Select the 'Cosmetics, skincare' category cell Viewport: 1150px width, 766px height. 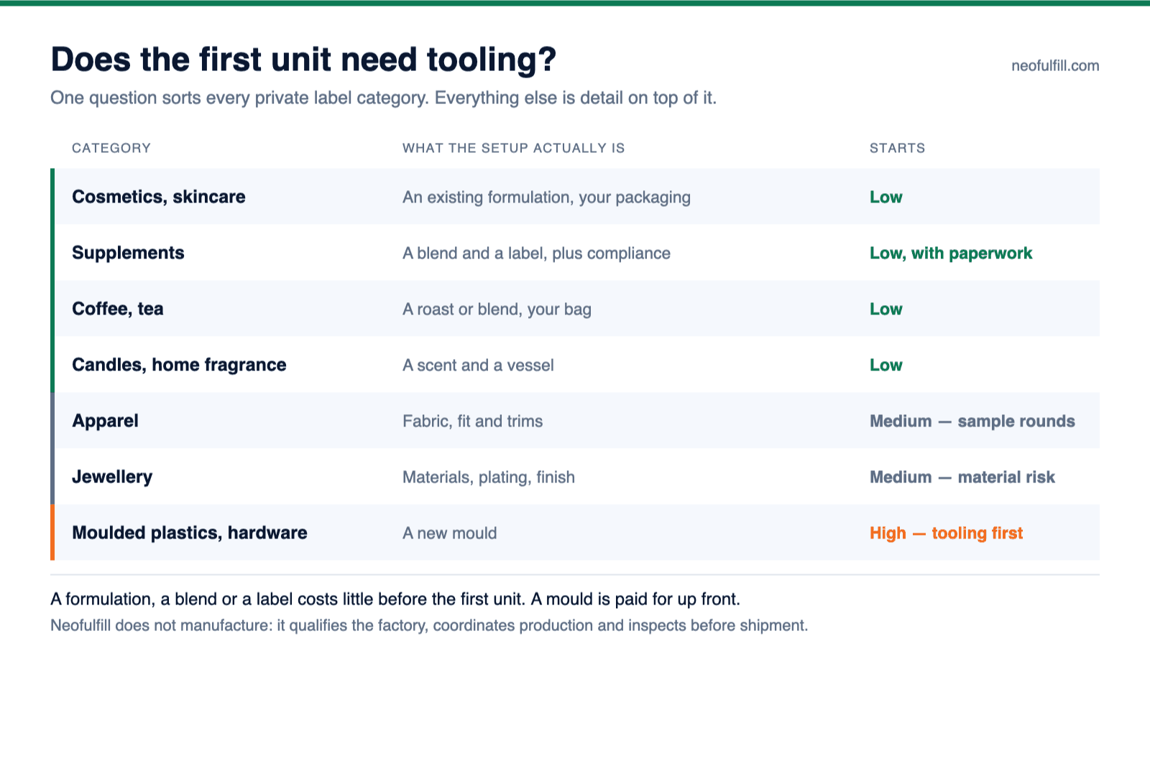(x=159, y=197)
